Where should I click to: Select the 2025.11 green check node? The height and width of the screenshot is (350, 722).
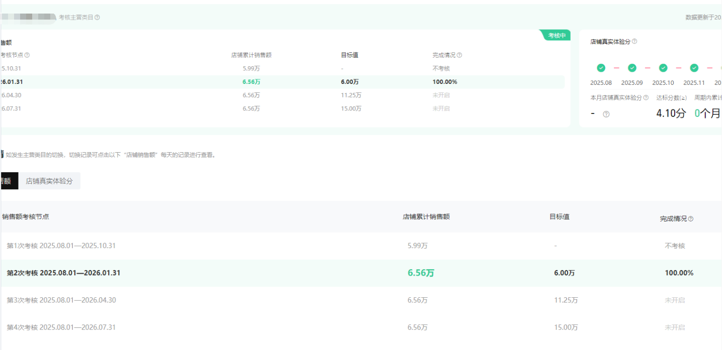(694, 68)
